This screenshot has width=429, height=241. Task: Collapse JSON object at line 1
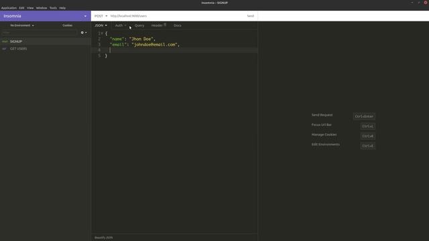(x=102, y=33)
